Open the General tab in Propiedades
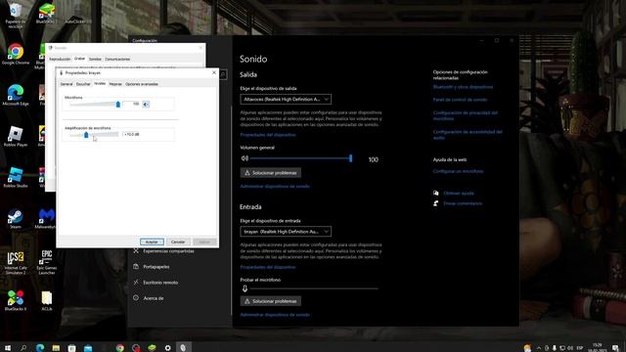 pos(67,84)
